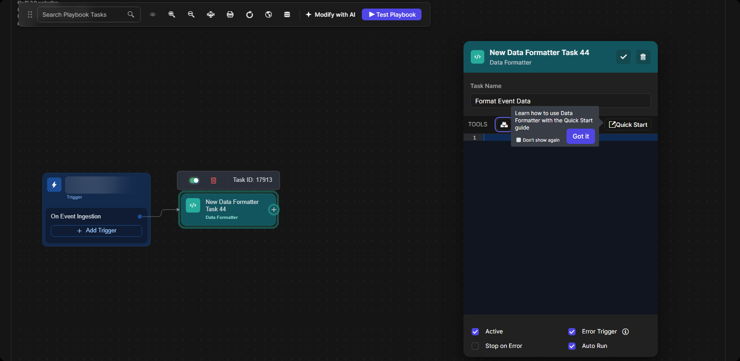Click the fit-to-screen icon in the toolbar
This screenshot has width=740, height=361.
(x=211, y=14)
